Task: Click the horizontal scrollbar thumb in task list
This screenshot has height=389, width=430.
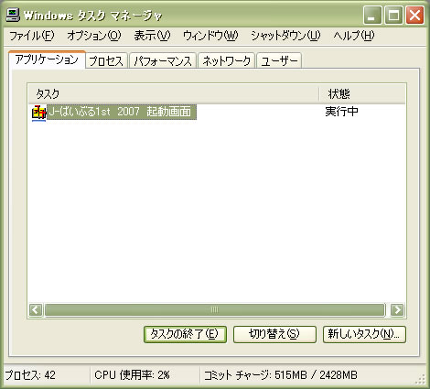Action: coord(215,310)
